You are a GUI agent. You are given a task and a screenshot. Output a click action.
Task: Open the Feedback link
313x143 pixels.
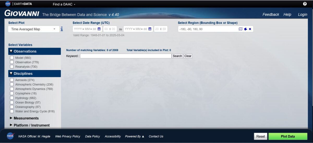point(271,15)
